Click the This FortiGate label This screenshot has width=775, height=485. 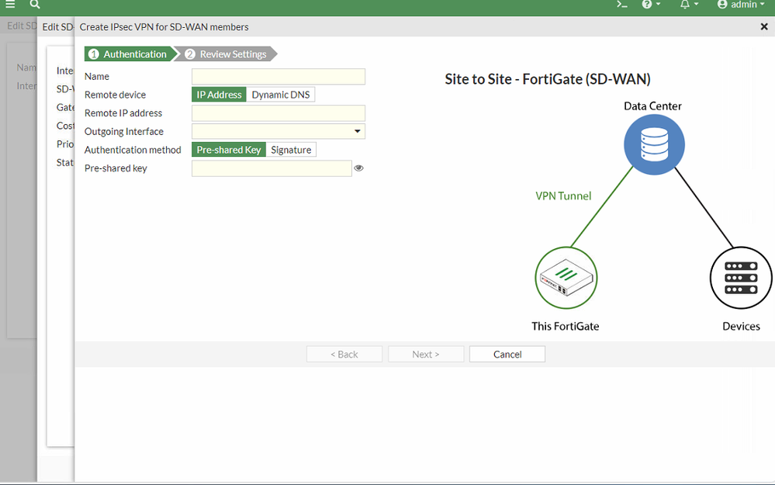[566, 326]
